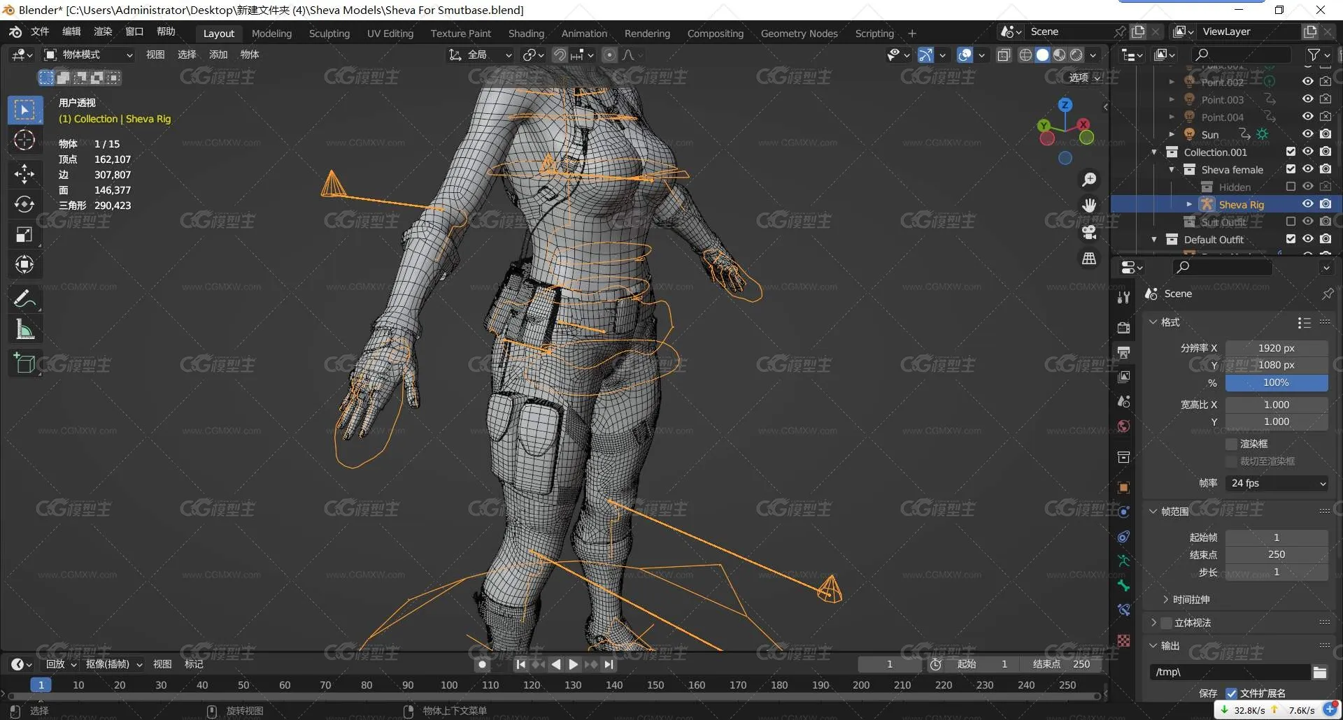Click the viewport zoom magnifier icon
The image size is (1343, 720).
click(x=1089, y=180)
